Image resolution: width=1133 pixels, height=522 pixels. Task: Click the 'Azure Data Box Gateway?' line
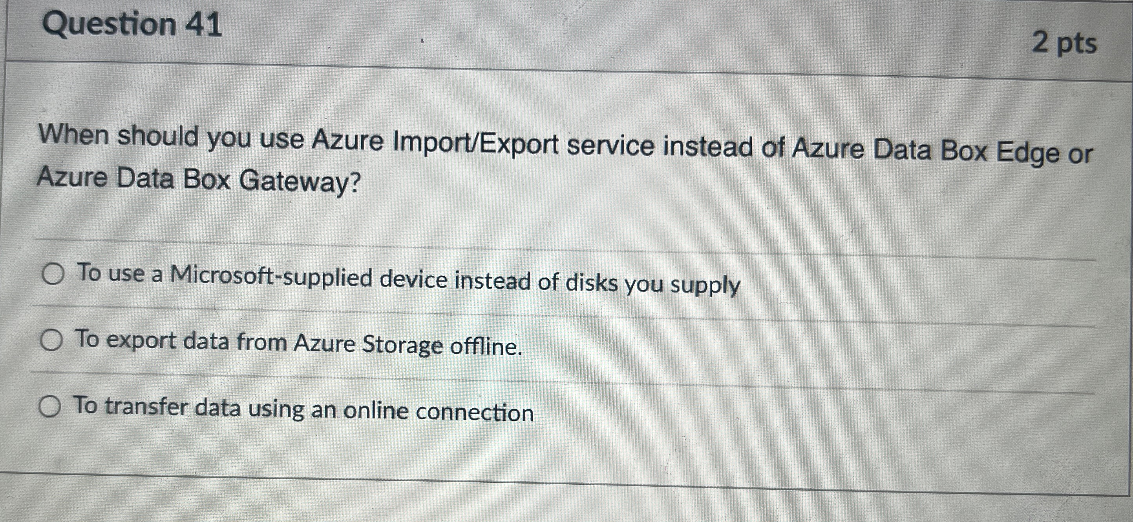point(199,180)
